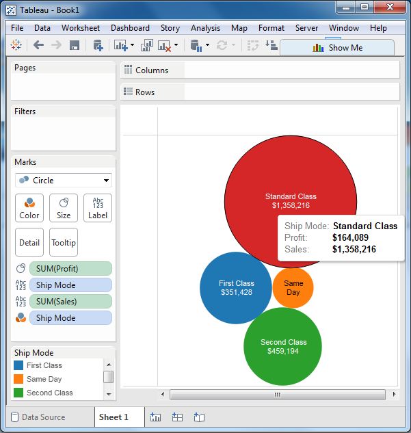Click the new story icon at bottom
This screenshot has height=433, width=411.
(199, 417)
